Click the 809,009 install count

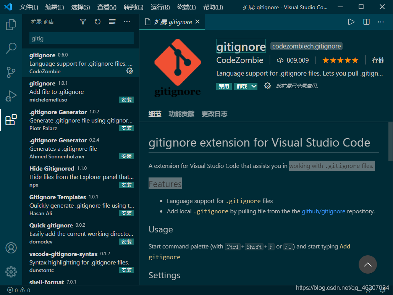click(x=298, y=60)
